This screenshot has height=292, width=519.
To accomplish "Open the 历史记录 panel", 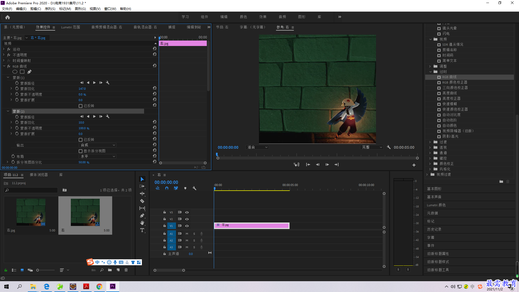I will 434,229.
